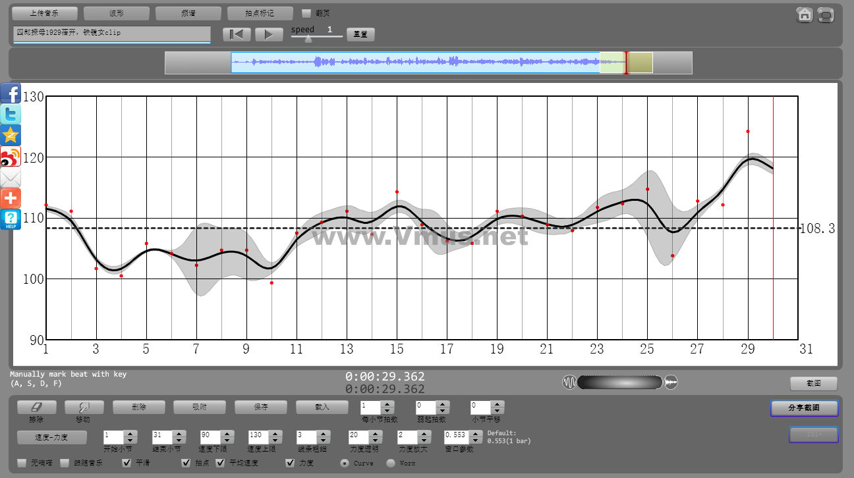Increase 速度下限 tempo lower limit
This screenshot has height=478, width=854.
(x=227, y=434)
